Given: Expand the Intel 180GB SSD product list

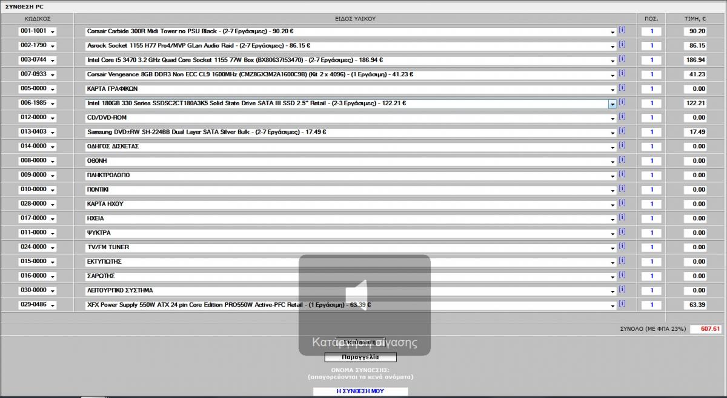Looking at the screenshot, I should click(x=351, y=103).
